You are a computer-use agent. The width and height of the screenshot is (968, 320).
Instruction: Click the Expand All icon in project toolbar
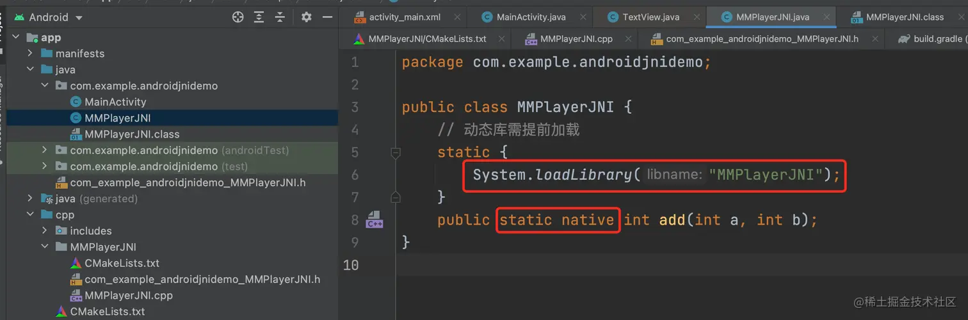[259, 17]
